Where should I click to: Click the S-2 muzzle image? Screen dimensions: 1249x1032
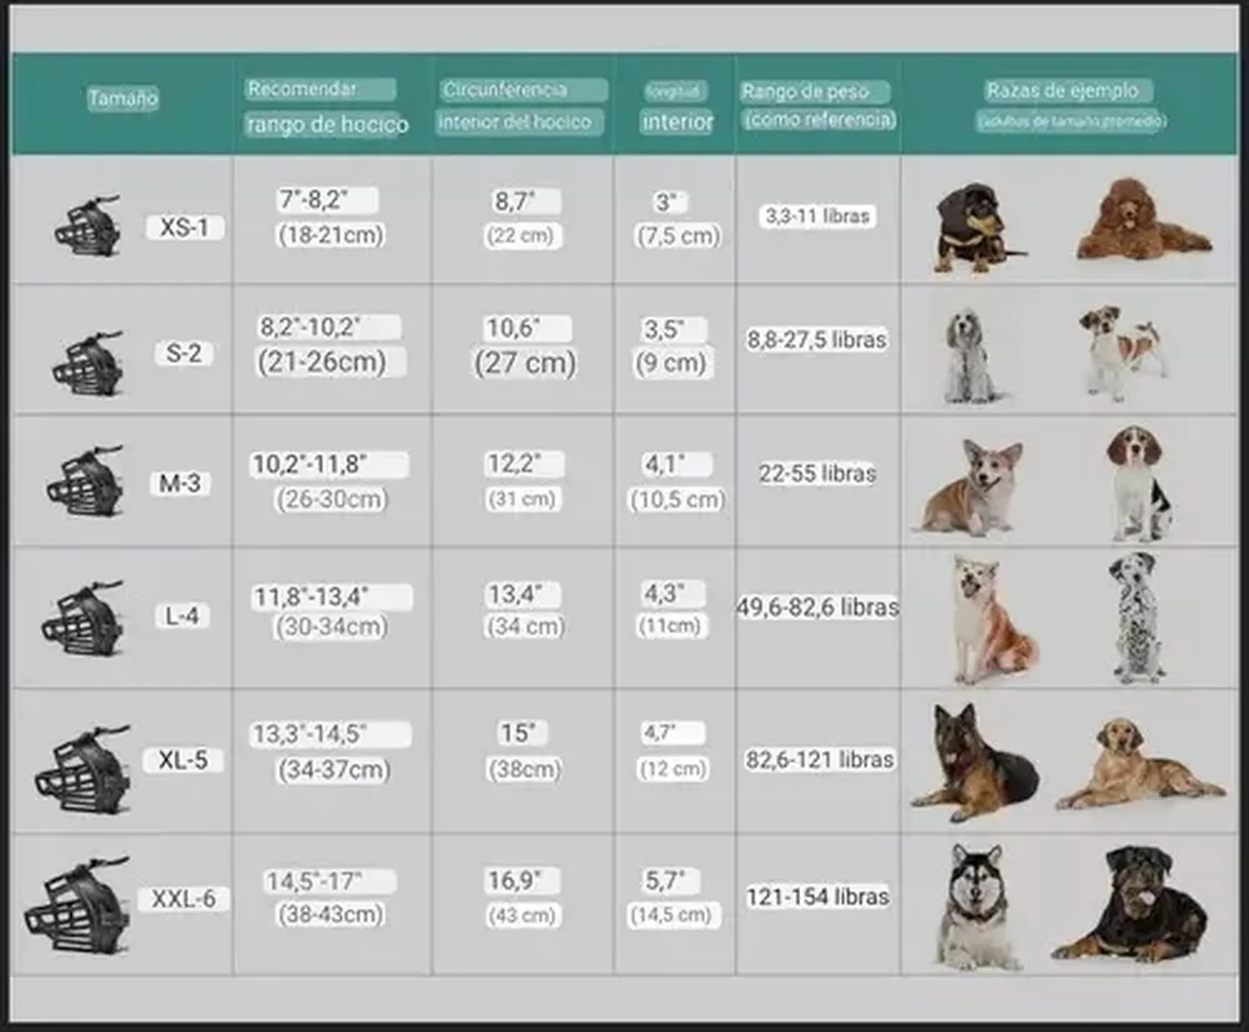coord(88,362)
